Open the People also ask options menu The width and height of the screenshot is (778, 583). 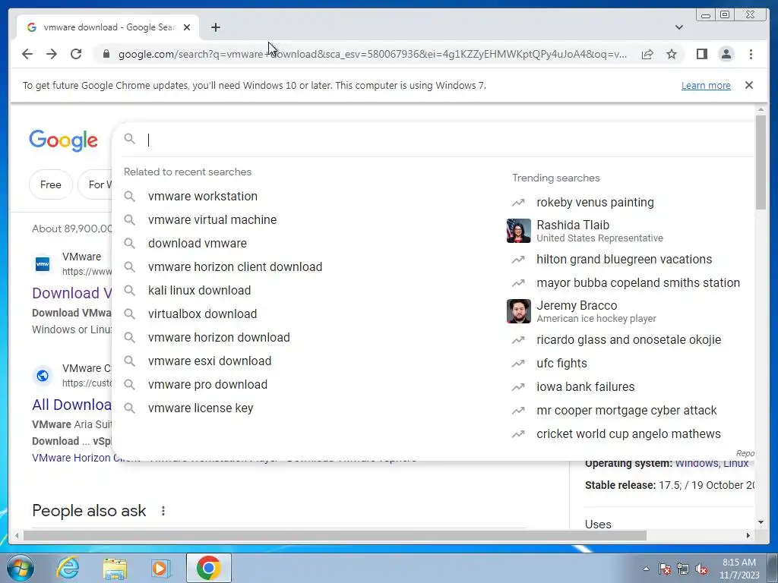coord(163,511)
